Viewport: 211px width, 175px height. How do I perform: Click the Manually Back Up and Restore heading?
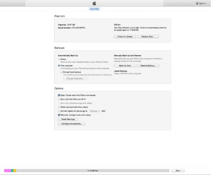click(x=128, y=56)
